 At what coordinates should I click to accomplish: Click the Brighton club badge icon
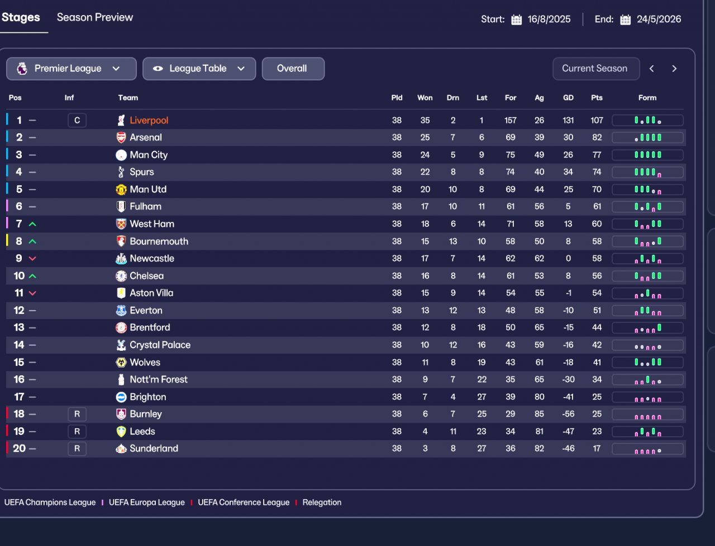click(x=121, y=397)
